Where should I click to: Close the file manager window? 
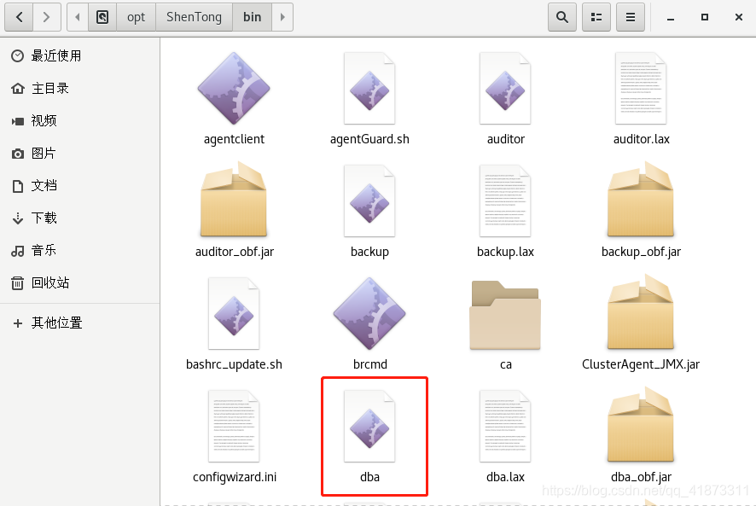(739, 17)
